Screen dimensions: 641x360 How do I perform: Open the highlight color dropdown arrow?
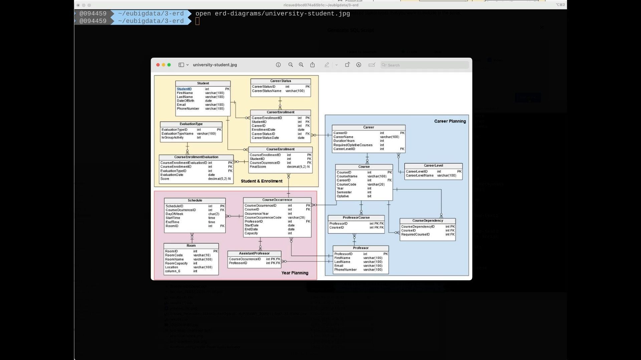[337, 65]
